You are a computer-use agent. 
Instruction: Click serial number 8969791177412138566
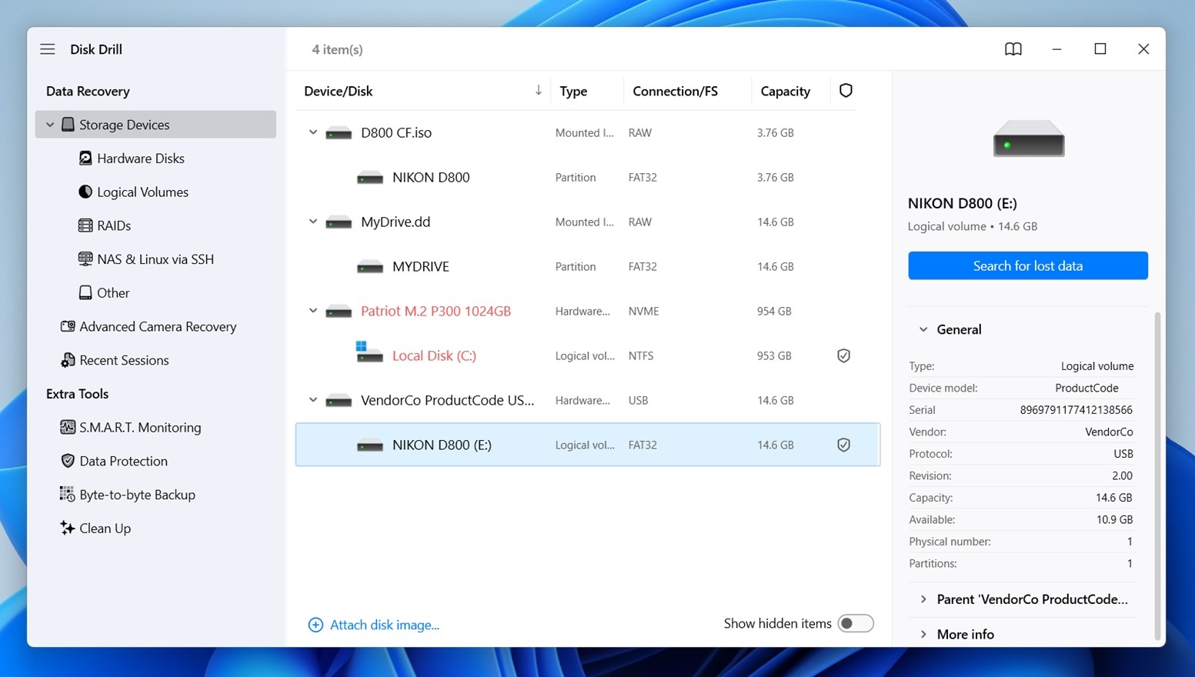(x=1076, y=410)
